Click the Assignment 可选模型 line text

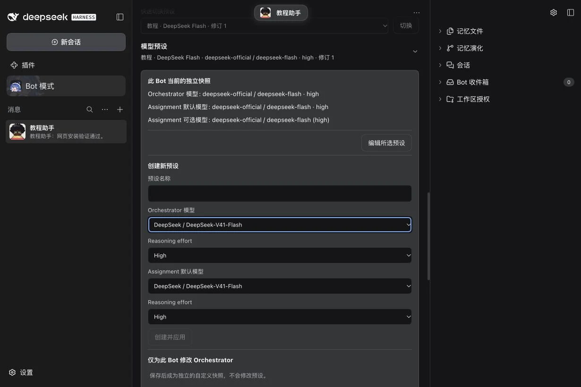[239, 120]
